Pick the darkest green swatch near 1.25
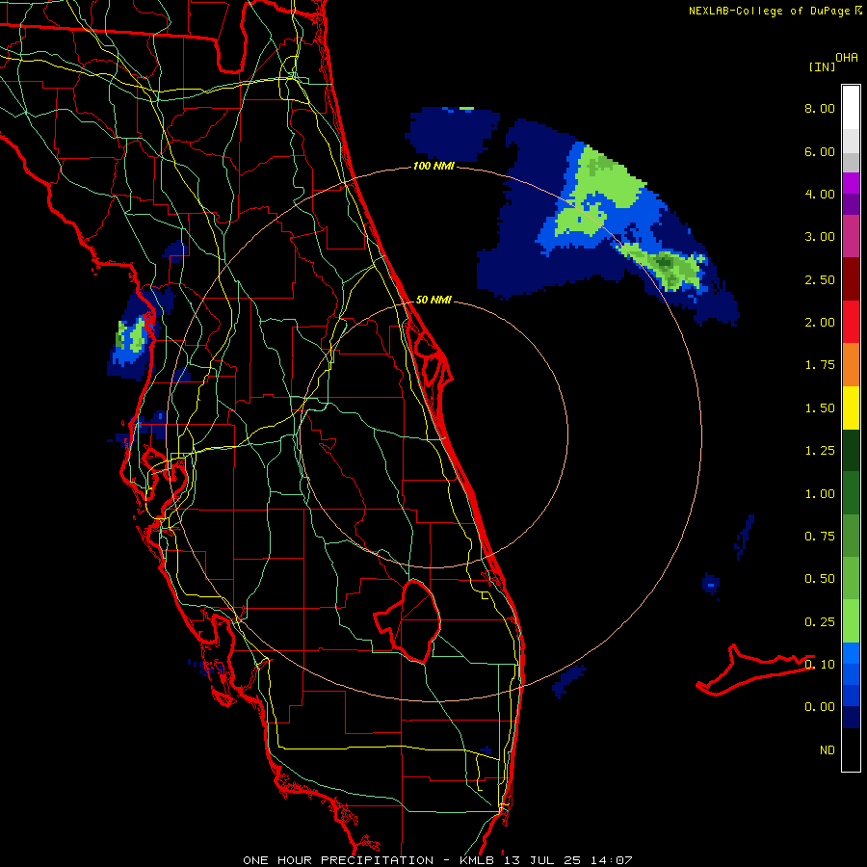The width and height of the screenshot is (867, 867). (851, 450)
